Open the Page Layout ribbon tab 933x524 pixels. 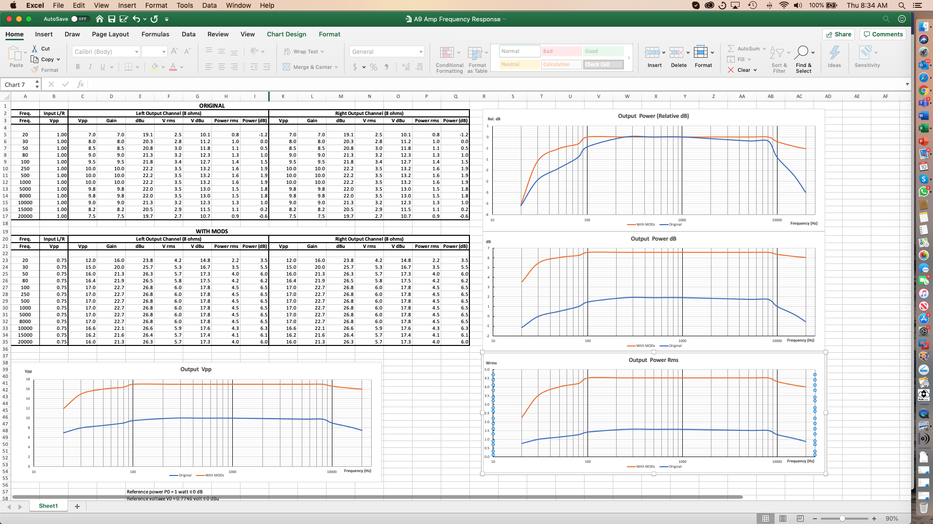click(110, 34)
